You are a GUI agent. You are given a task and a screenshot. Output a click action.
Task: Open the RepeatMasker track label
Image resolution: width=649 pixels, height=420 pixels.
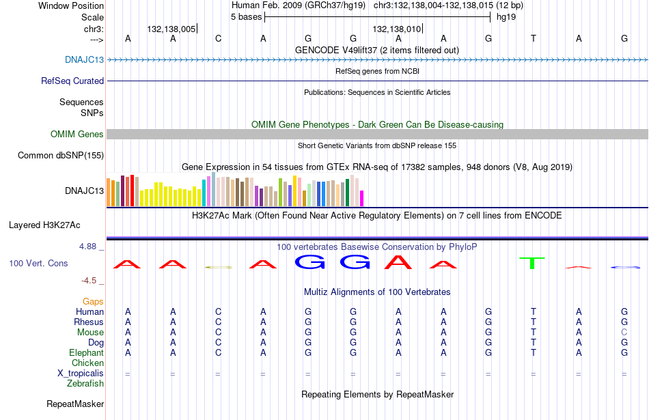pyautogui.click(x=75, y=404)
